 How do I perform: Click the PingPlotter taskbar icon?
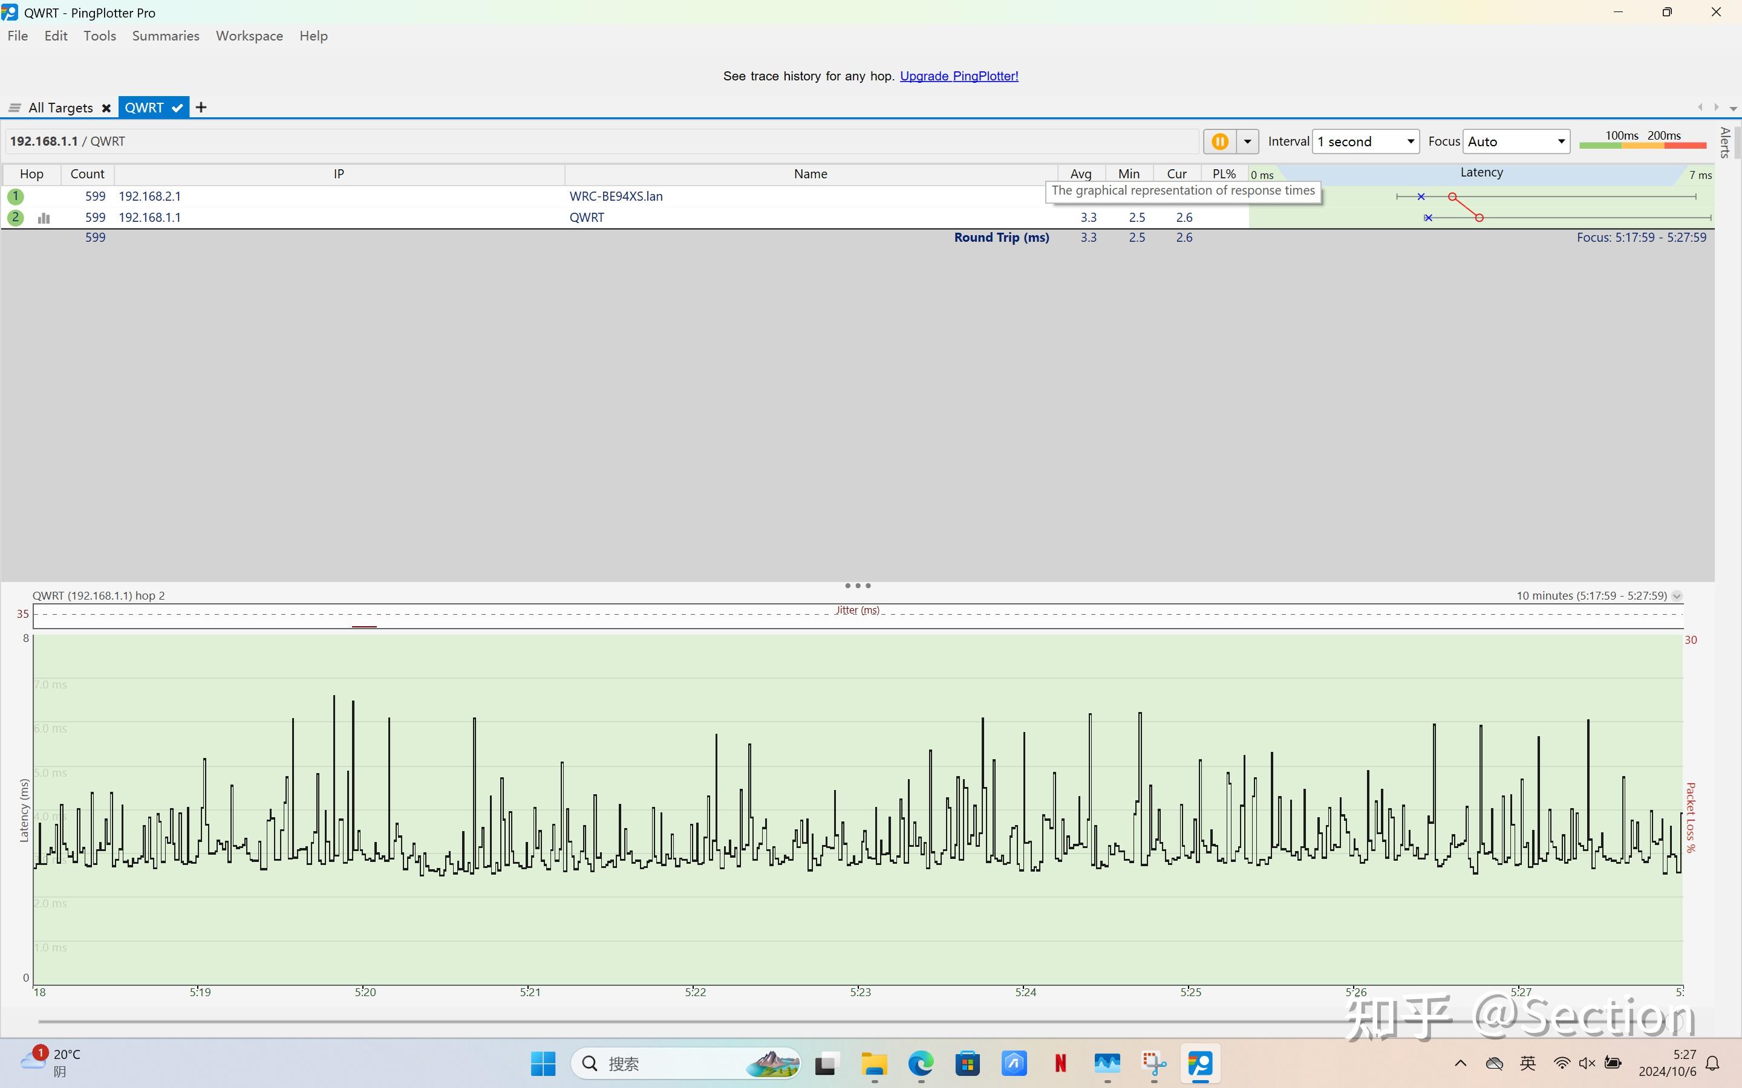click(1200, 1063)
